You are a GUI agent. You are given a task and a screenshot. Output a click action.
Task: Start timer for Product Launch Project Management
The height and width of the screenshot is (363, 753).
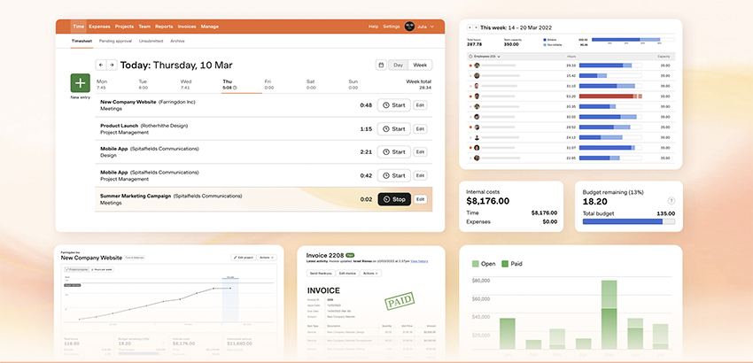(x=394, y=128)
